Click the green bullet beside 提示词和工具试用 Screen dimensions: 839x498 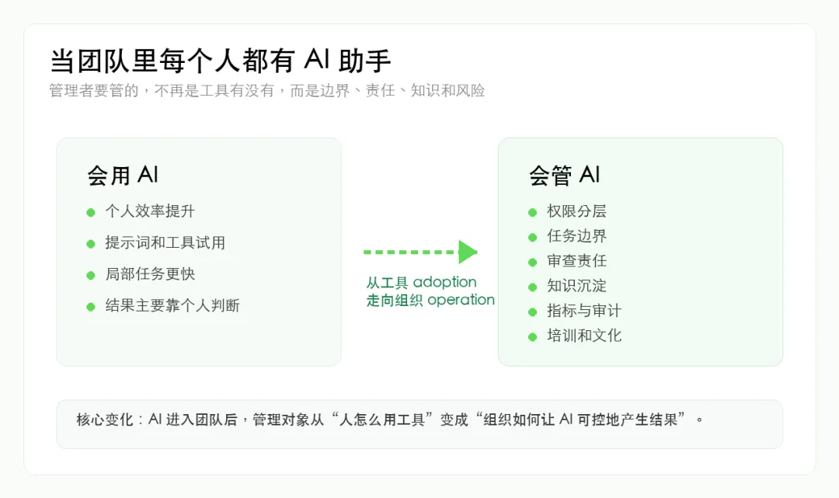(x=91, y=244)
